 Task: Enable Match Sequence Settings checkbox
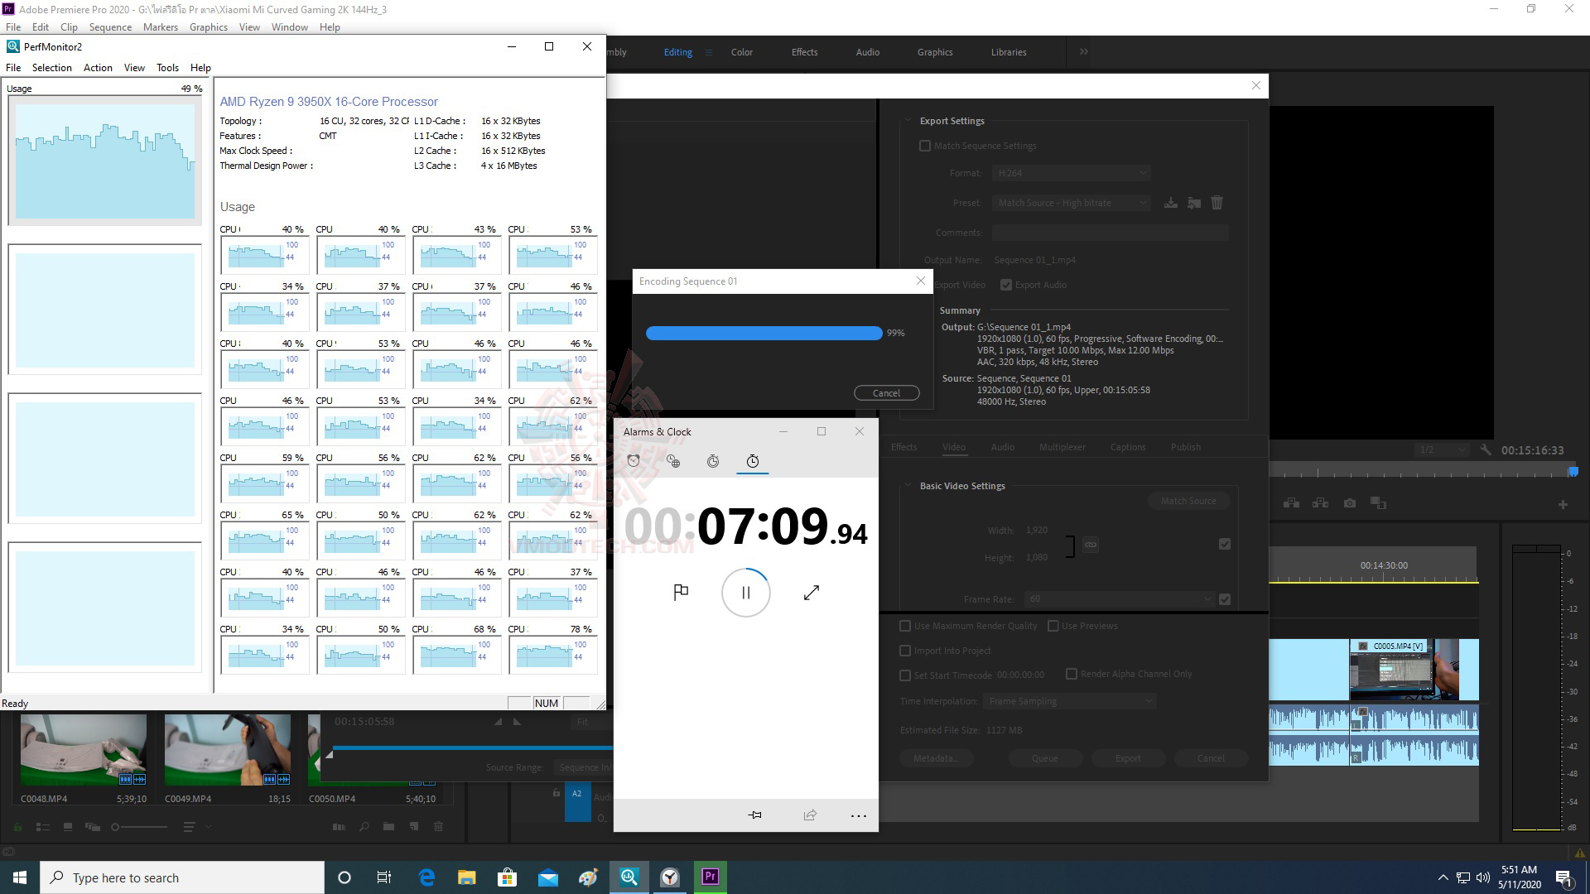(x=925, y=146)
